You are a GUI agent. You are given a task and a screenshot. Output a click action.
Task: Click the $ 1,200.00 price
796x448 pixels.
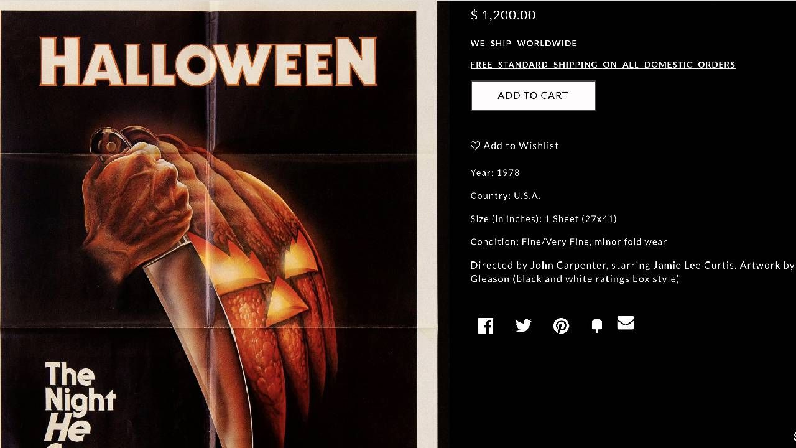pyautogui.click(x=503, y=15)
